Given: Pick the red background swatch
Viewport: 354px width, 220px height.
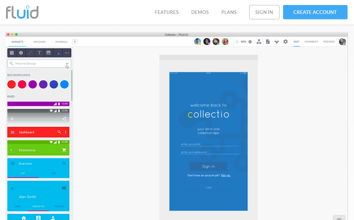Looking at the screenshot, I should [x=11, y=84].
